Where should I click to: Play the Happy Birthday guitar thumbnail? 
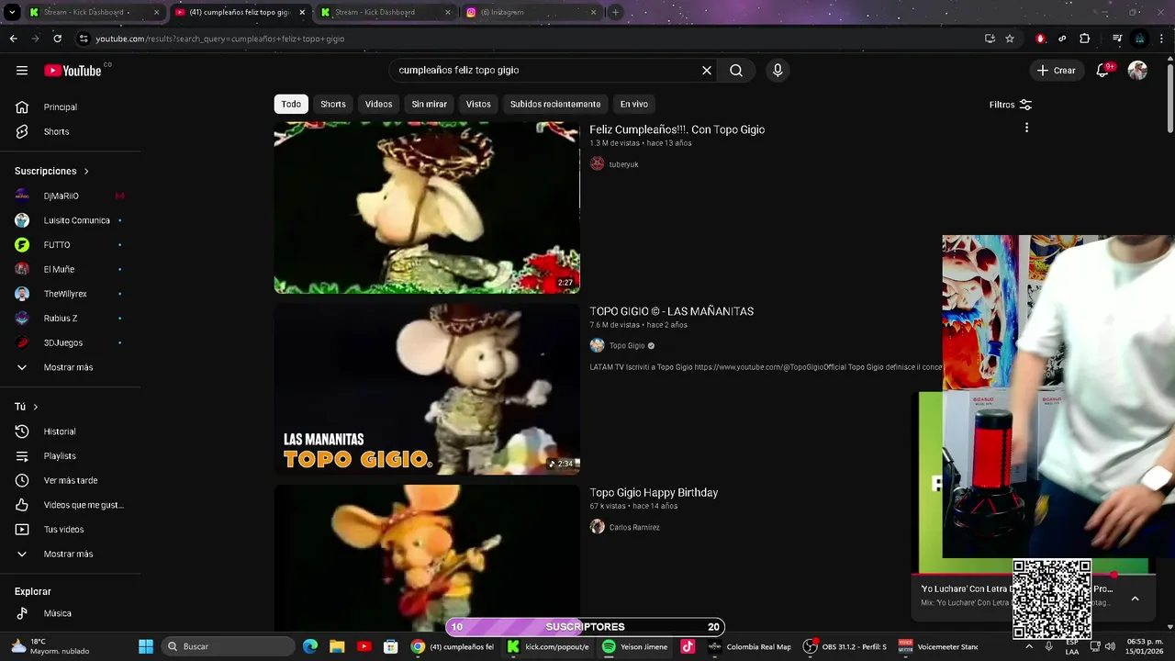[x=427, y=558]
